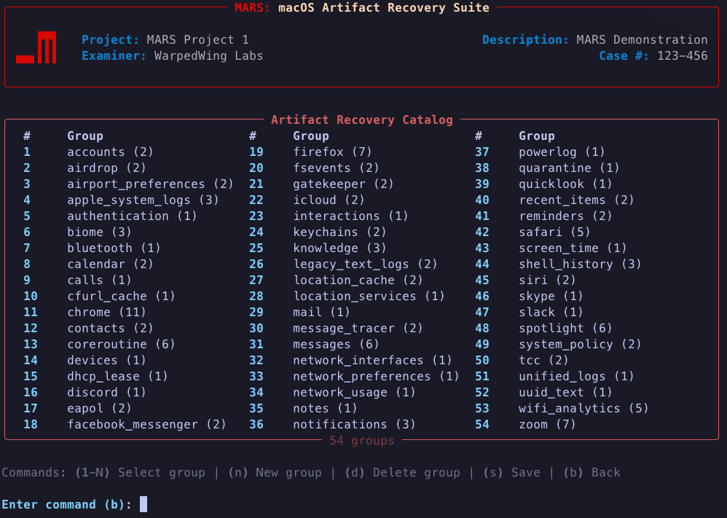Click location_cache (2) entry
Screen dimensions: 727x518
pyautogui.click(x=358, y=280)
